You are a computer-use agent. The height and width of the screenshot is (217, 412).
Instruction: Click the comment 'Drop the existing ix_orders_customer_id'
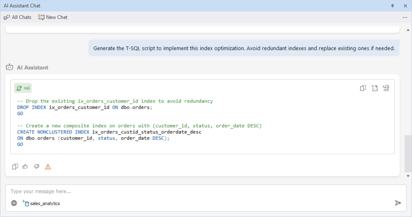click(x=115, y=101)
